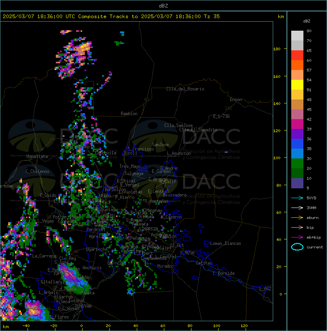327x331 pixels.
Task: Click the 'L_Vegas' map label
Action: point(46,221)
